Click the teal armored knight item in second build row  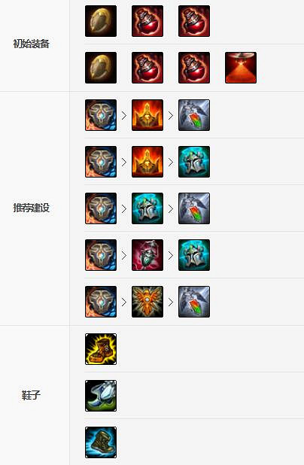[194, 162]
